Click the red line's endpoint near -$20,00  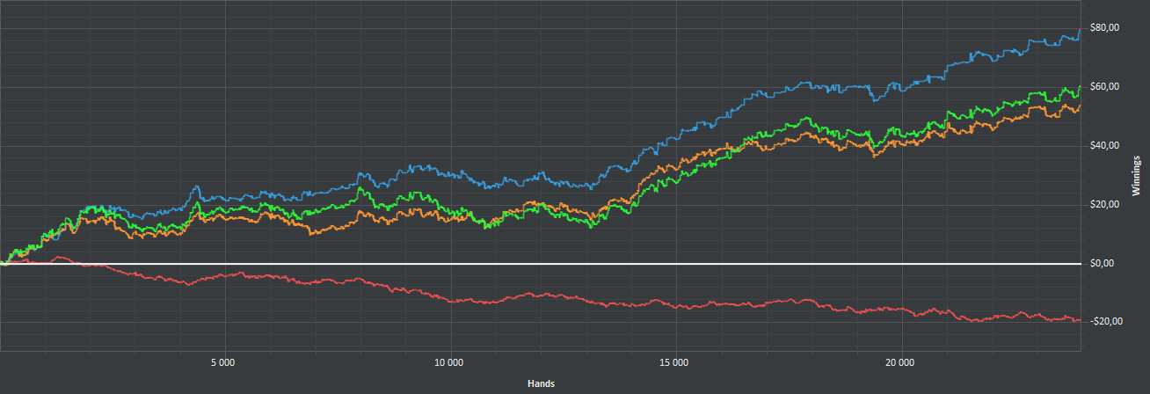click(x=1080, y=320)
